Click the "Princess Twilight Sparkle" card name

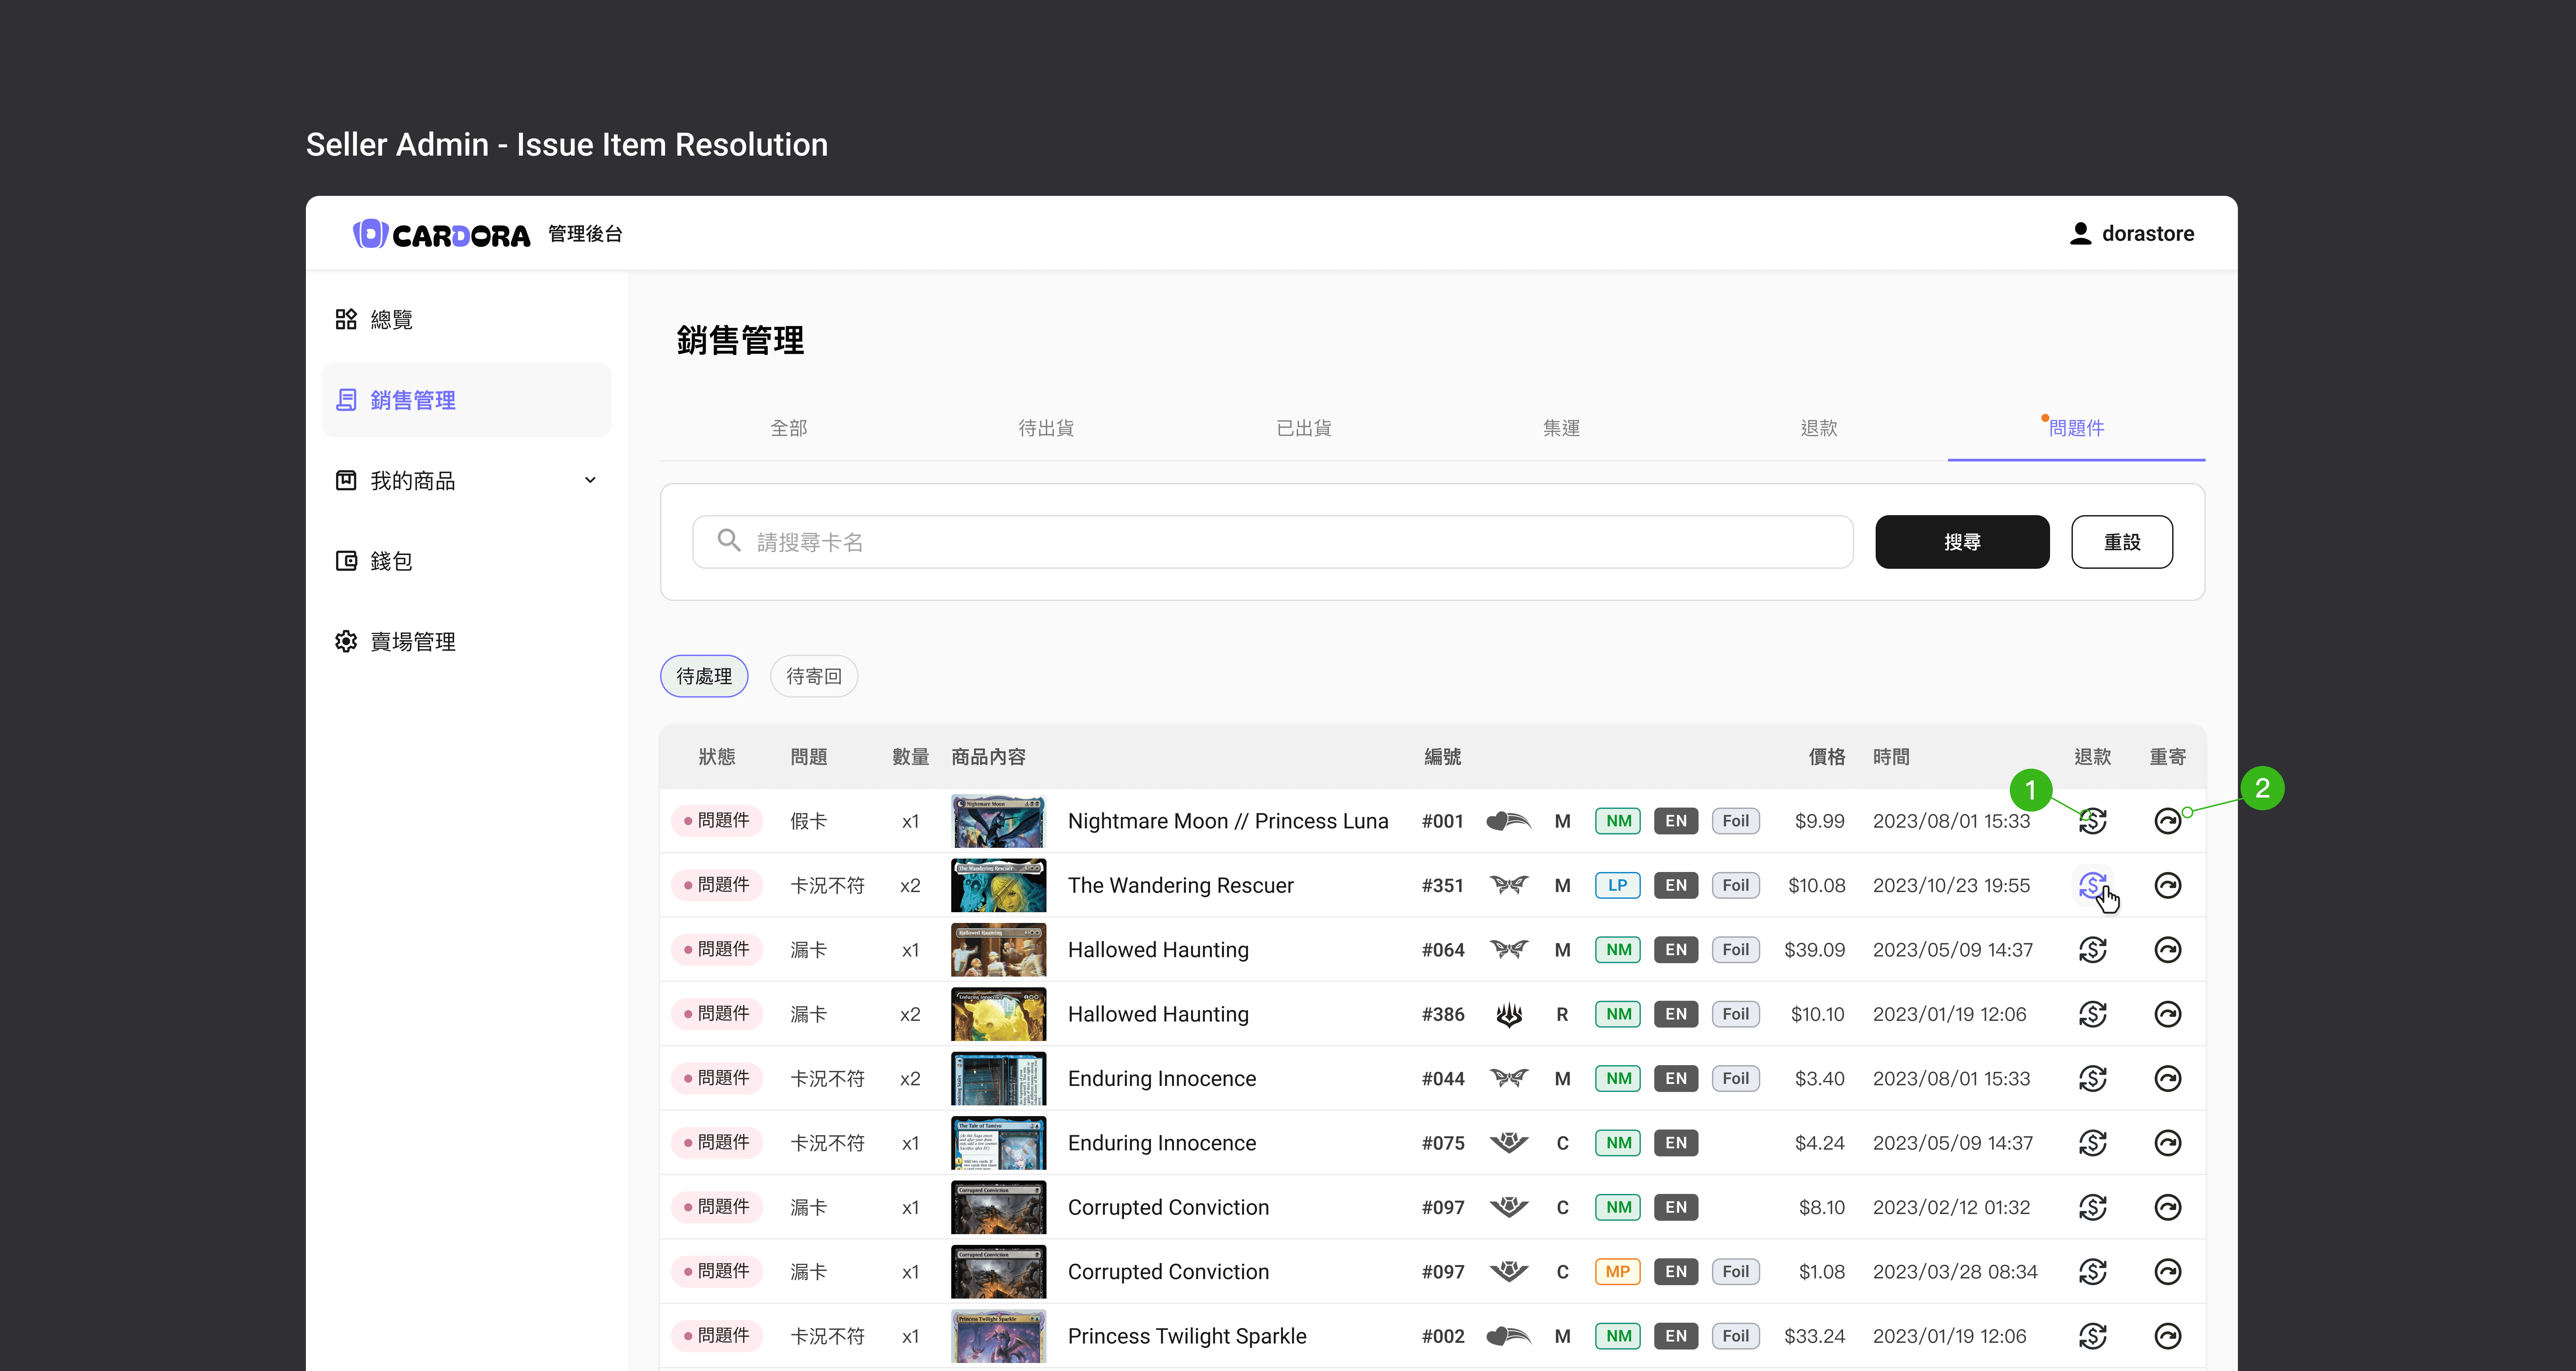click(1187, 1336)
